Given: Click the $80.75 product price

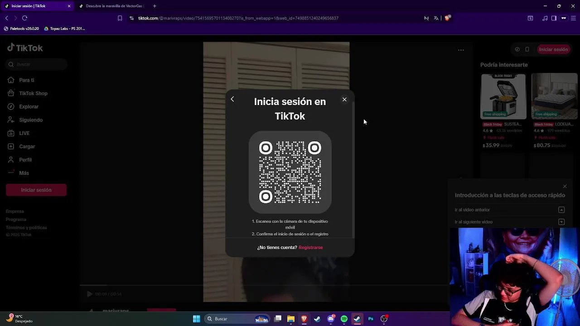Looking at the screenshot, I should click(542, 145).
